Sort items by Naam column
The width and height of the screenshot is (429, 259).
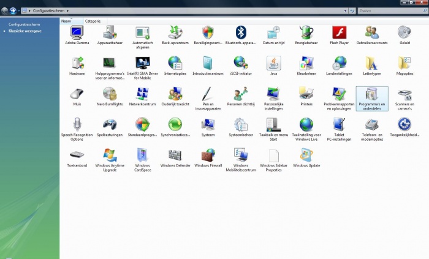(x=72, y=21)
